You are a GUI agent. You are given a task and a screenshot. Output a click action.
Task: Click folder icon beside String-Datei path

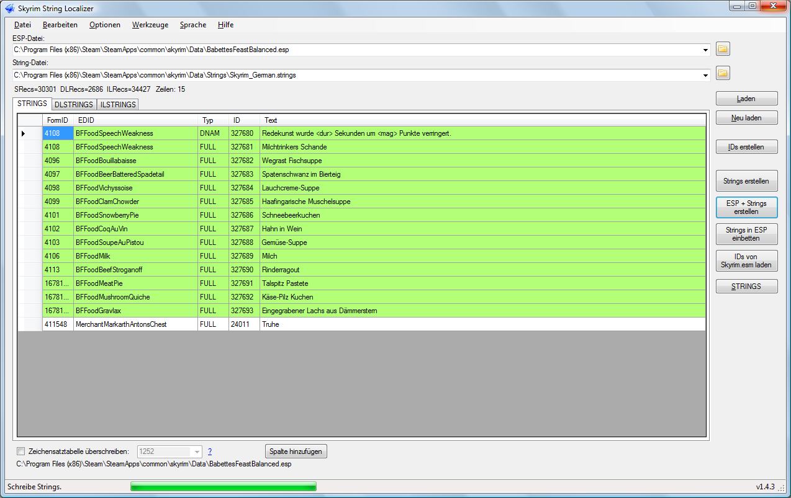[x=723, y=74]
